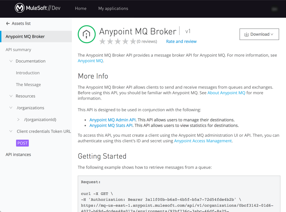Collapse Client credentials Token URL section
The height and width of the screenshot is (212, 286).
11,131
